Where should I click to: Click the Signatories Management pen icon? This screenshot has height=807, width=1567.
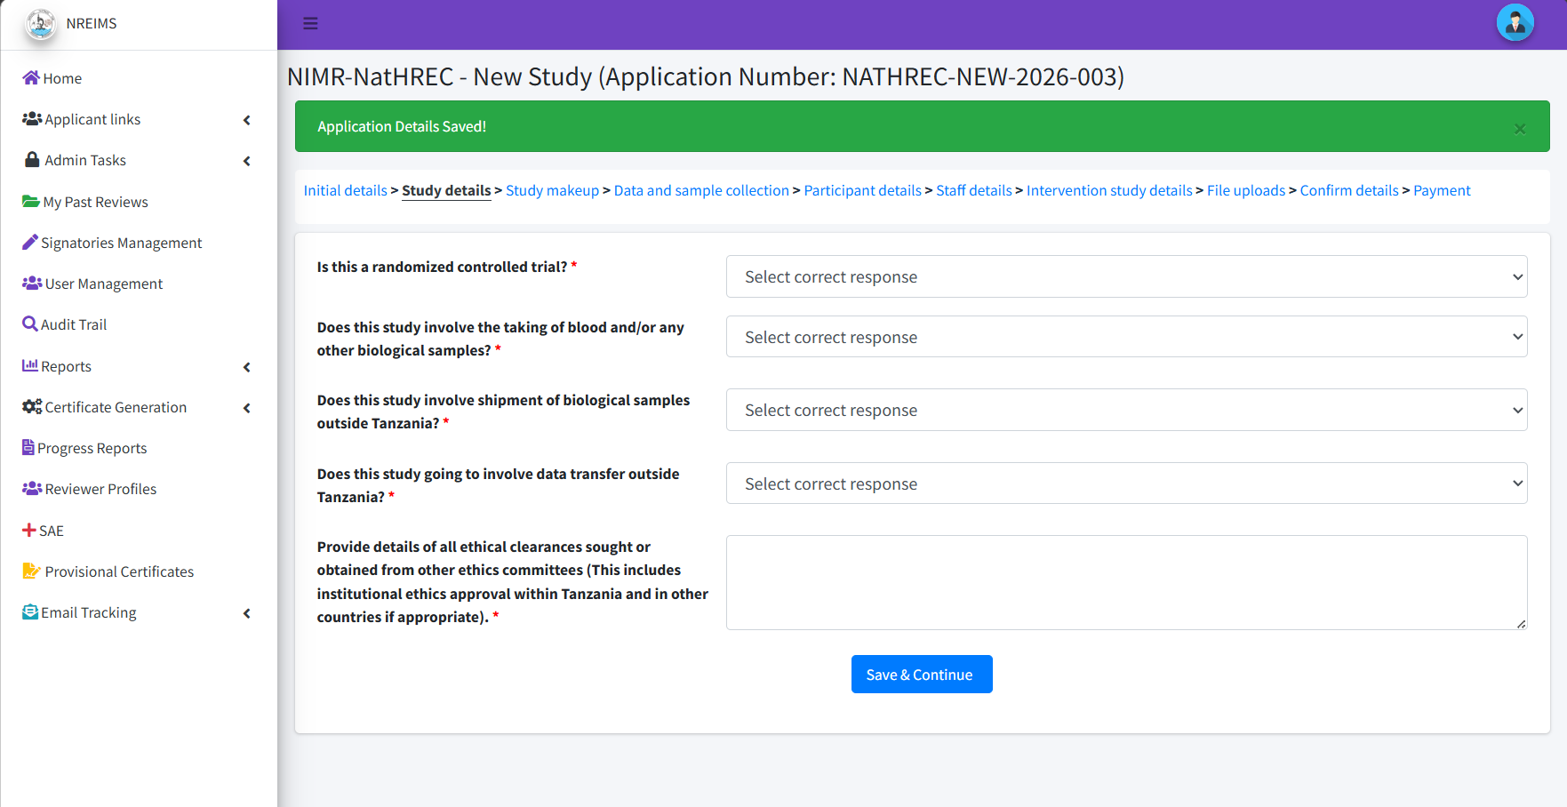30,242
